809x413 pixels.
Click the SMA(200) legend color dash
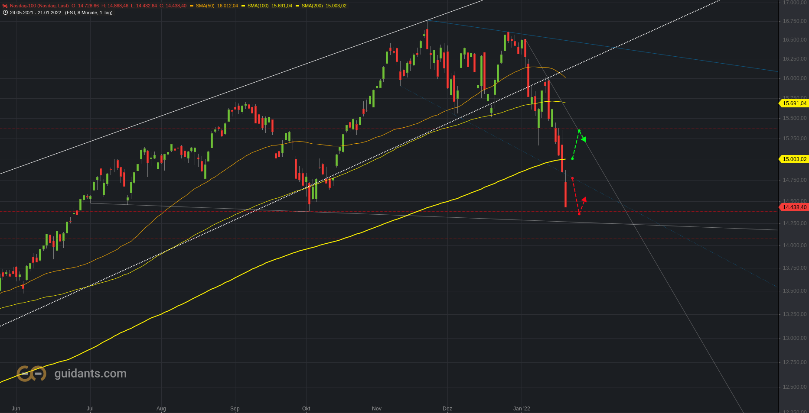tap(297, 6)
